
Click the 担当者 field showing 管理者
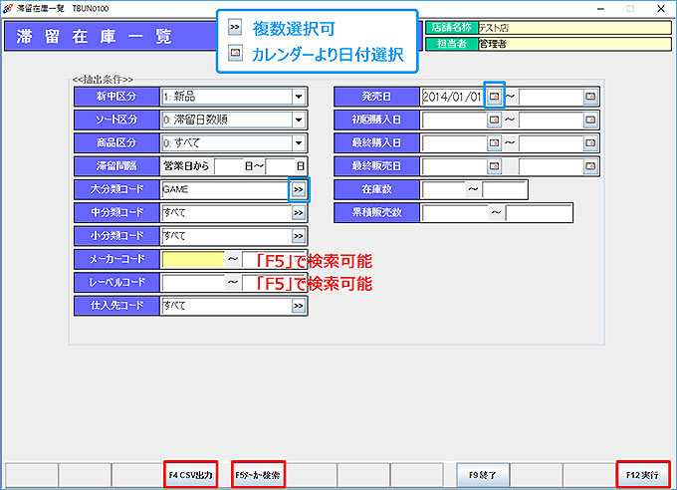click(x=574, y=44)
